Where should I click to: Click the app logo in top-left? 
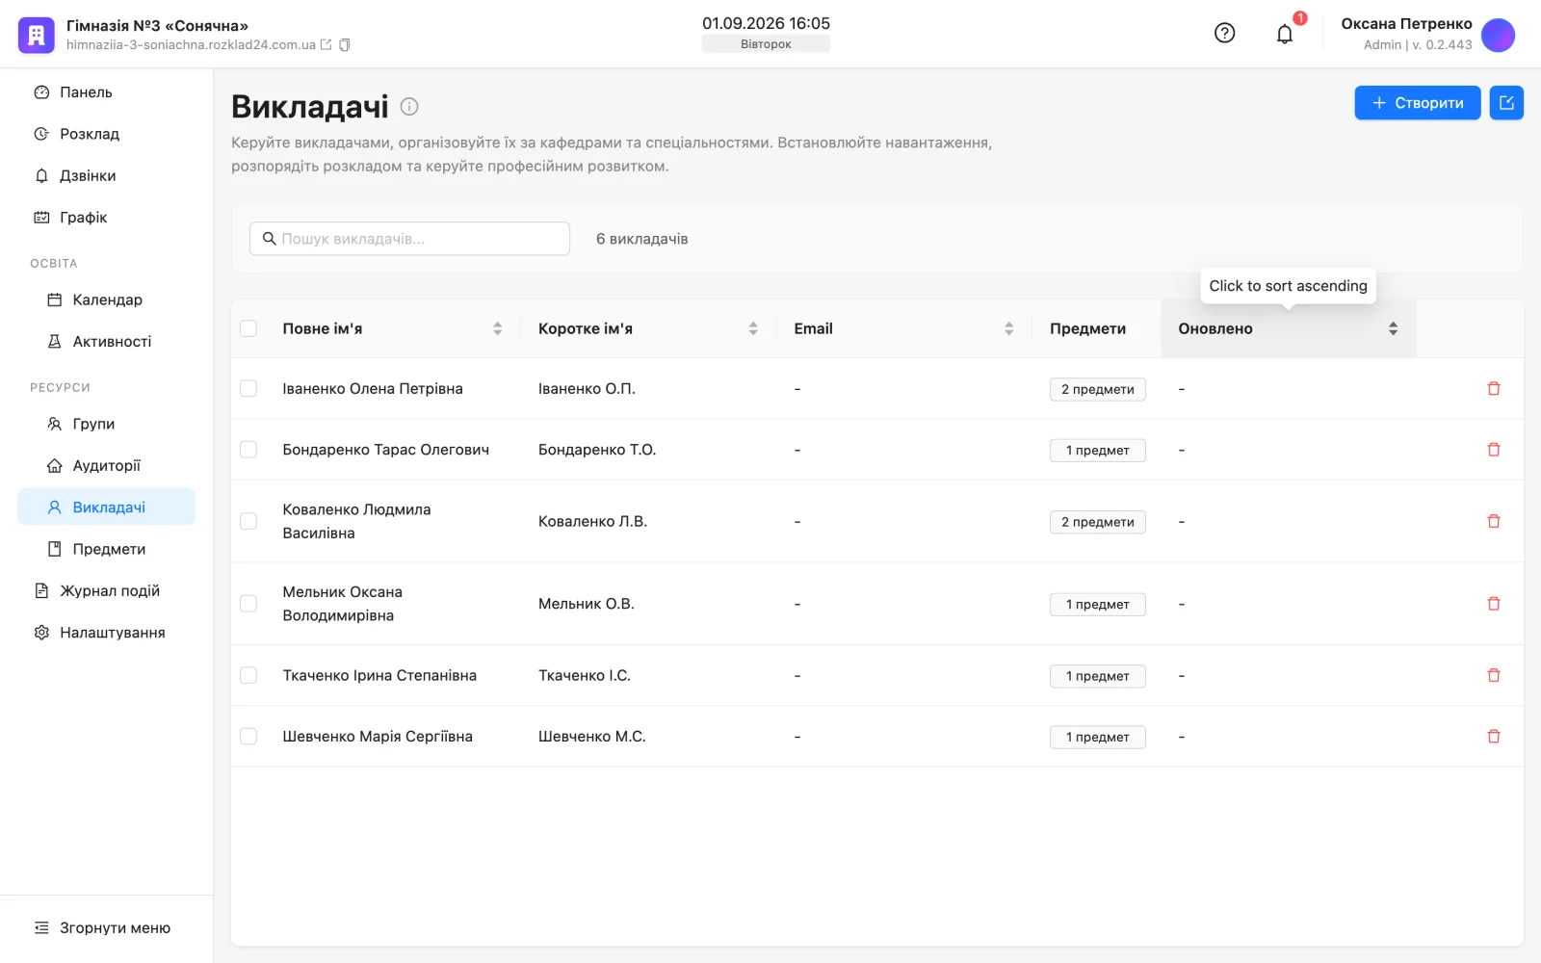pos(37,36)
